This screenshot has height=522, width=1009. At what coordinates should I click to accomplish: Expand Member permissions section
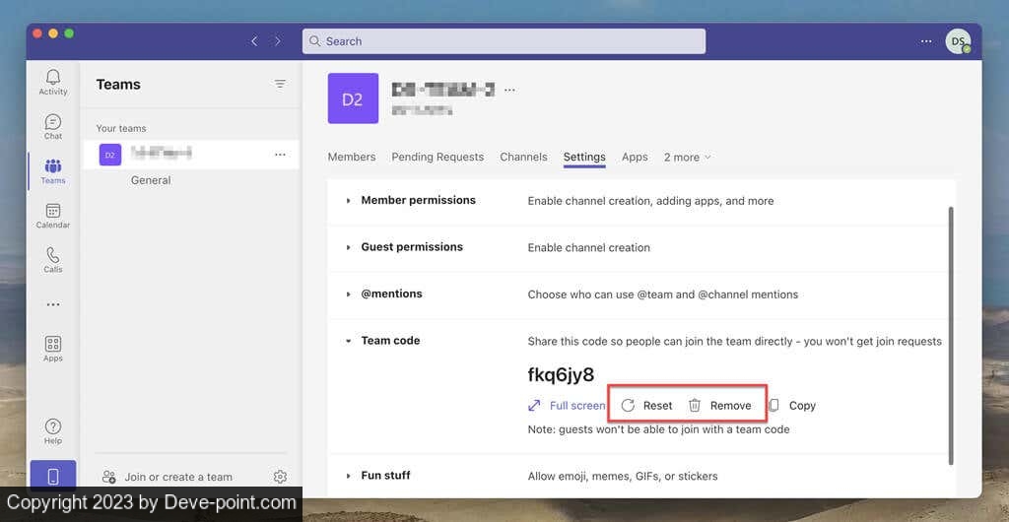pos(348,201)
